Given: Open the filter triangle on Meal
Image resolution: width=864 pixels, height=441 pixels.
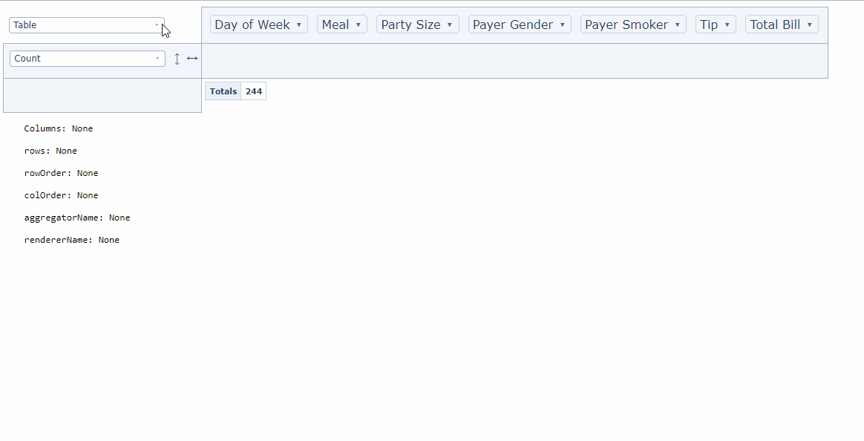Looking at the screenshot, I should click(358, 24).
